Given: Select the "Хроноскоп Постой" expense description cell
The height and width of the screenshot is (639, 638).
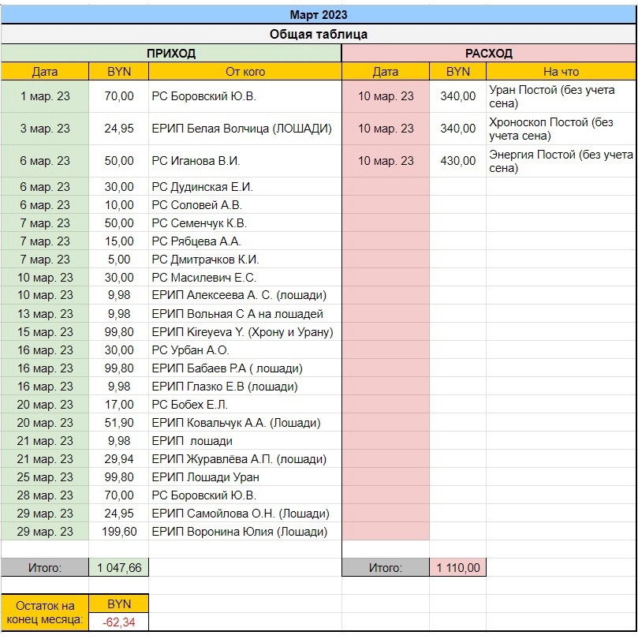Looking at the screenshot, I should (x=561, y=129).
